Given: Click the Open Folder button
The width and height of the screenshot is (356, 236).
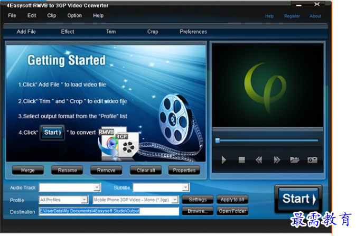Looking at the screenshot, I should 232,211.
